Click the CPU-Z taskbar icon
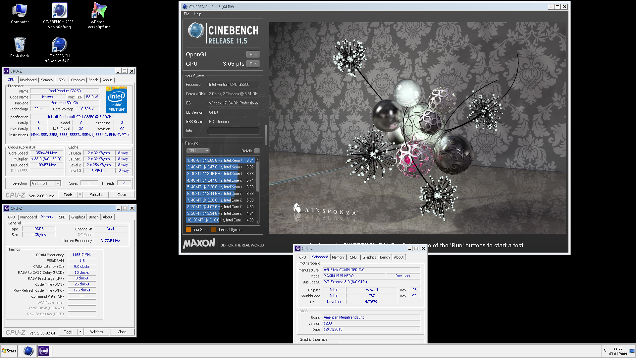 coord(43,351)
